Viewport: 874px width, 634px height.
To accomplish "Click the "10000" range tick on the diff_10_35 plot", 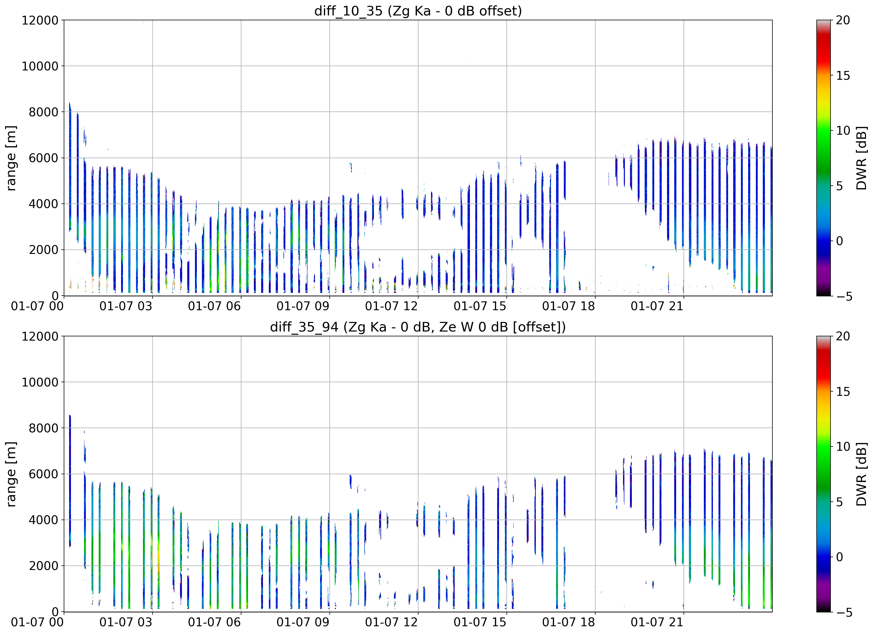I will coord(40,66).
